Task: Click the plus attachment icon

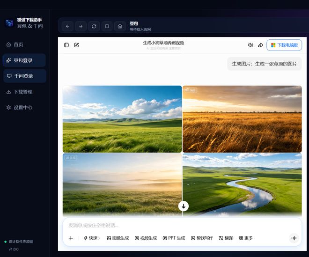Action: [x=71, y=238]
